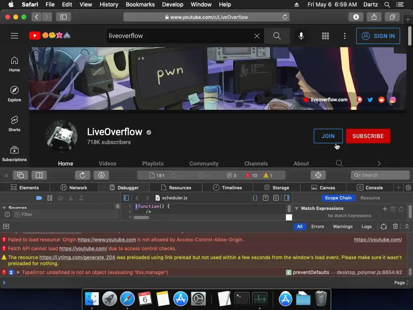Show more channel tabs with the right chevron
This screenshot has width=413, height=310.
pos(379,163)
